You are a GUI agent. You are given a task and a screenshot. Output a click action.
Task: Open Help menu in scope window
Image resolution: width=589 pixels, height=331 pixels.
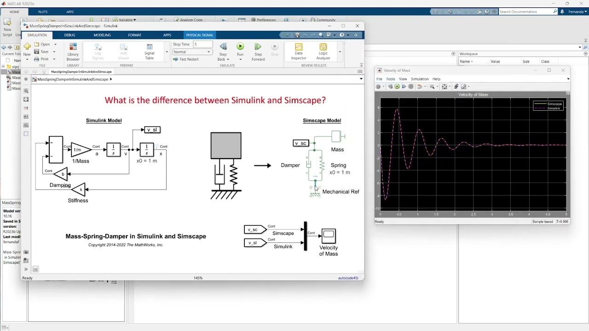click(436, 79)
